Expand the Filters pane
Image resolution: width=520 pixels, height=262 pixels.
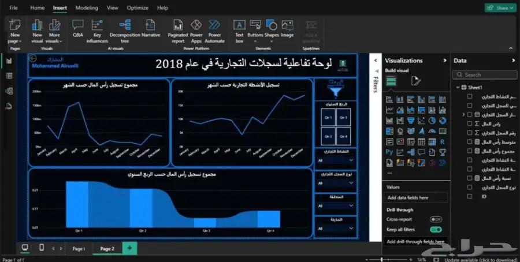pyautogui.click(x=376, y=60)
